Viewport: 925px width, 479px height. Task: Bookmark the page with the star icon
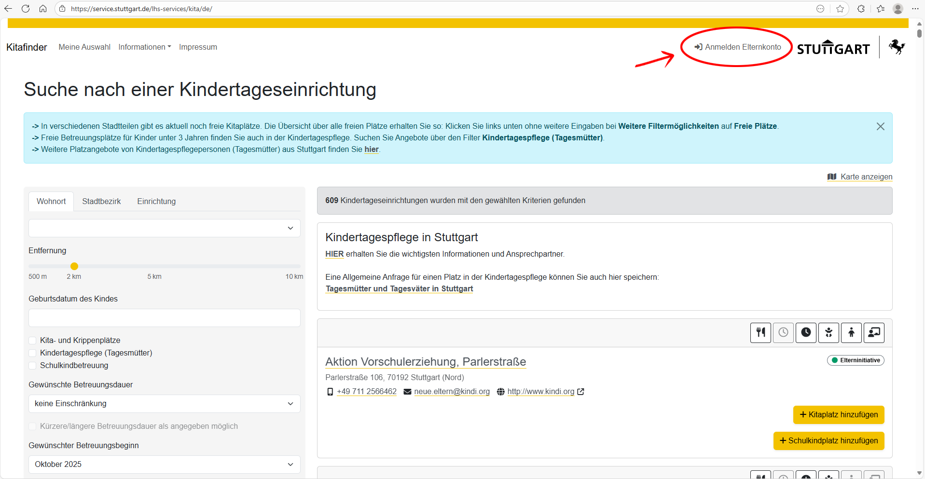pos(840,9)
